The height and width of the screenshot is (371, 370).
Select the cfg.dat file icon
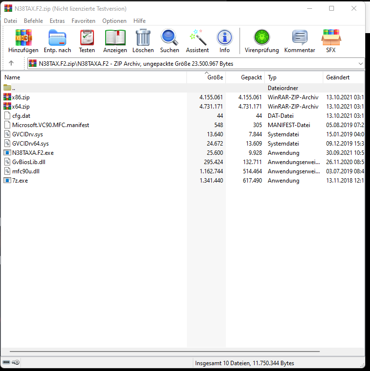point(7,115)
